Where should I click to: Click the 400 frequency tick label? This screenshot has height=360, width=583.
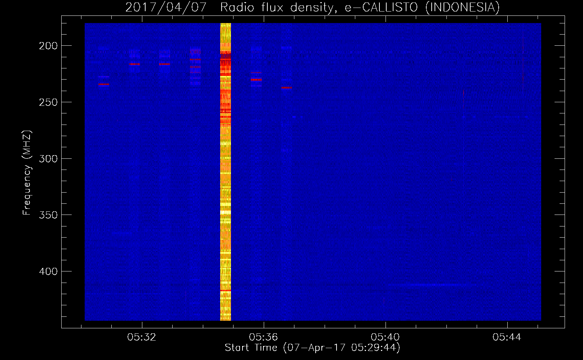click(48, 271)
